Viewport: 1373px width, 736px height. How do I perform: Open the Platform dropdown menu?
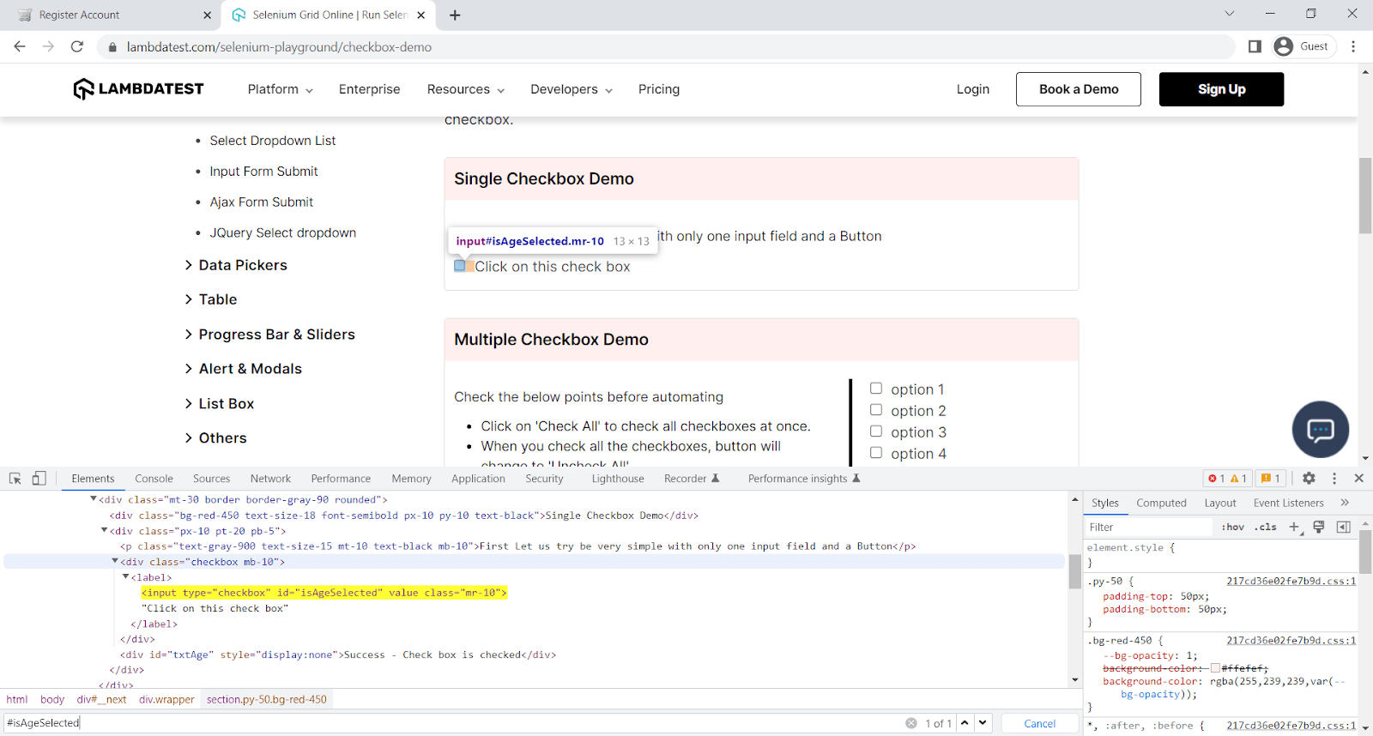click(280, 89)
